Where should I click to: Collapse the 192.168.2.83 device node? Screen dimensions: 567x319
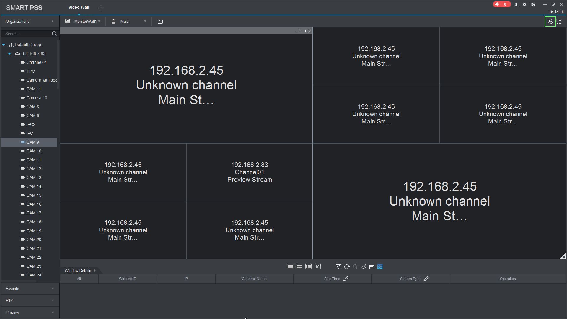[9, 53]
